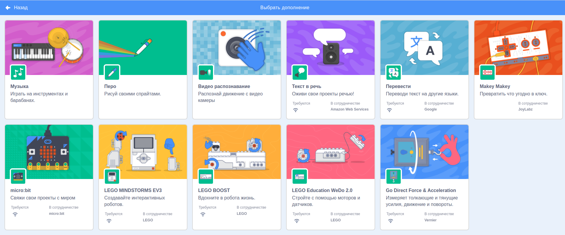Click the Видео распознавание camera badge icon

(x=206, y=72)
